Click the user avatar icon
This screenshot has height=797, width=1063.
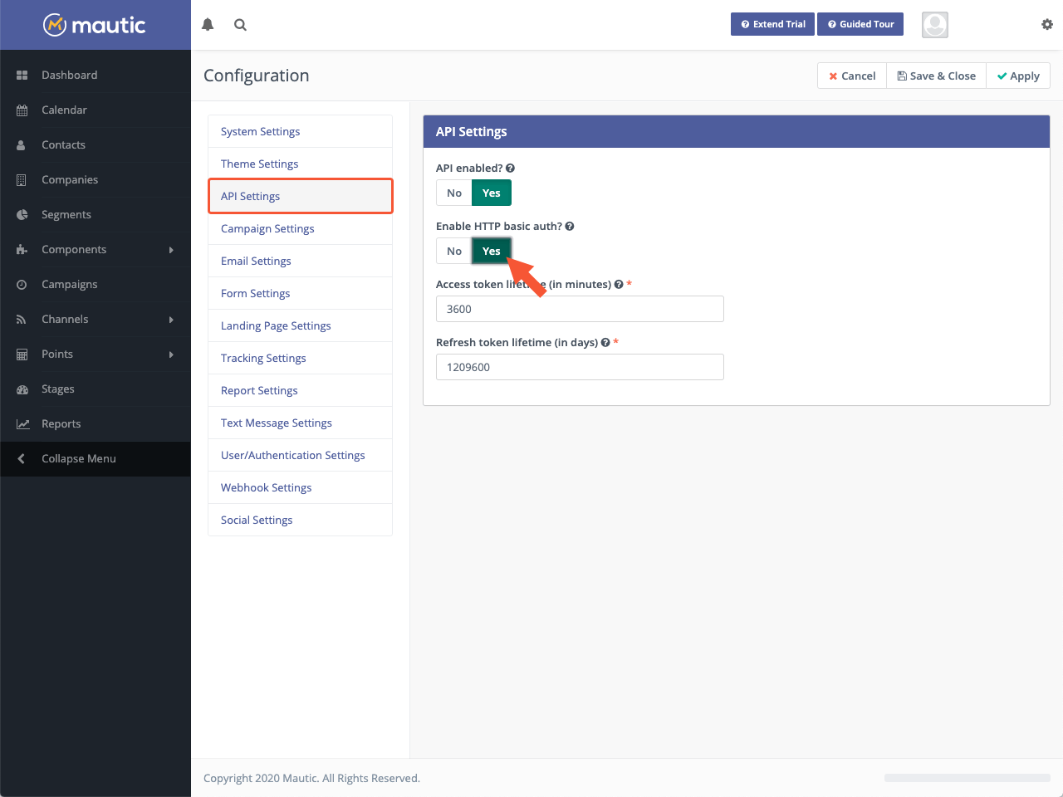click(x=934, y=25)
